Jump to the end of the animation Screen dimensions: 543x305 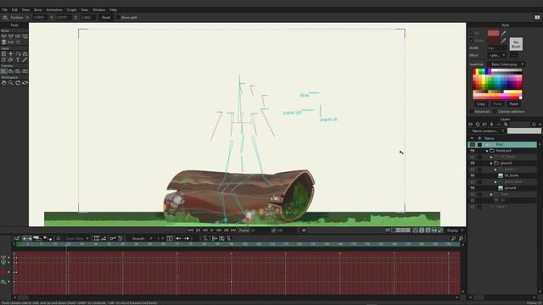coord(233,230)
